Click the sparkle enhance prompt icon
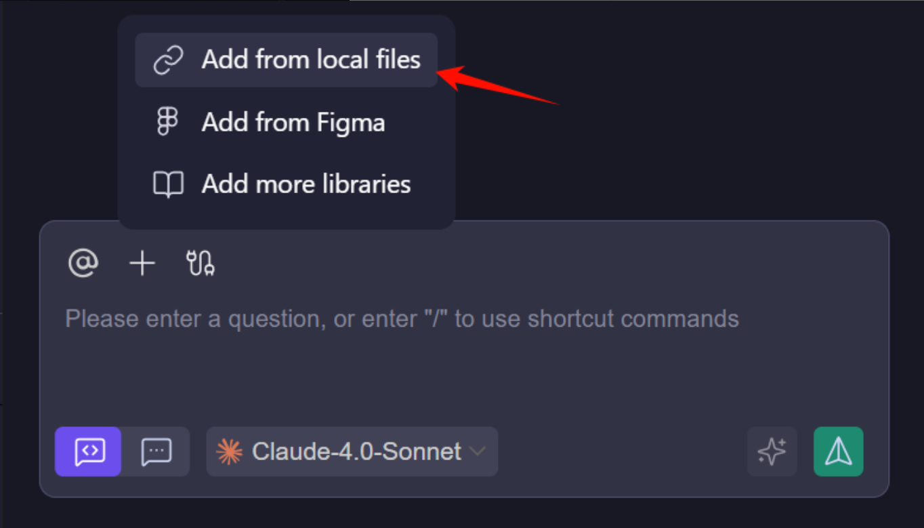Screen dimensions: 924x528 (x=772, y=451)
